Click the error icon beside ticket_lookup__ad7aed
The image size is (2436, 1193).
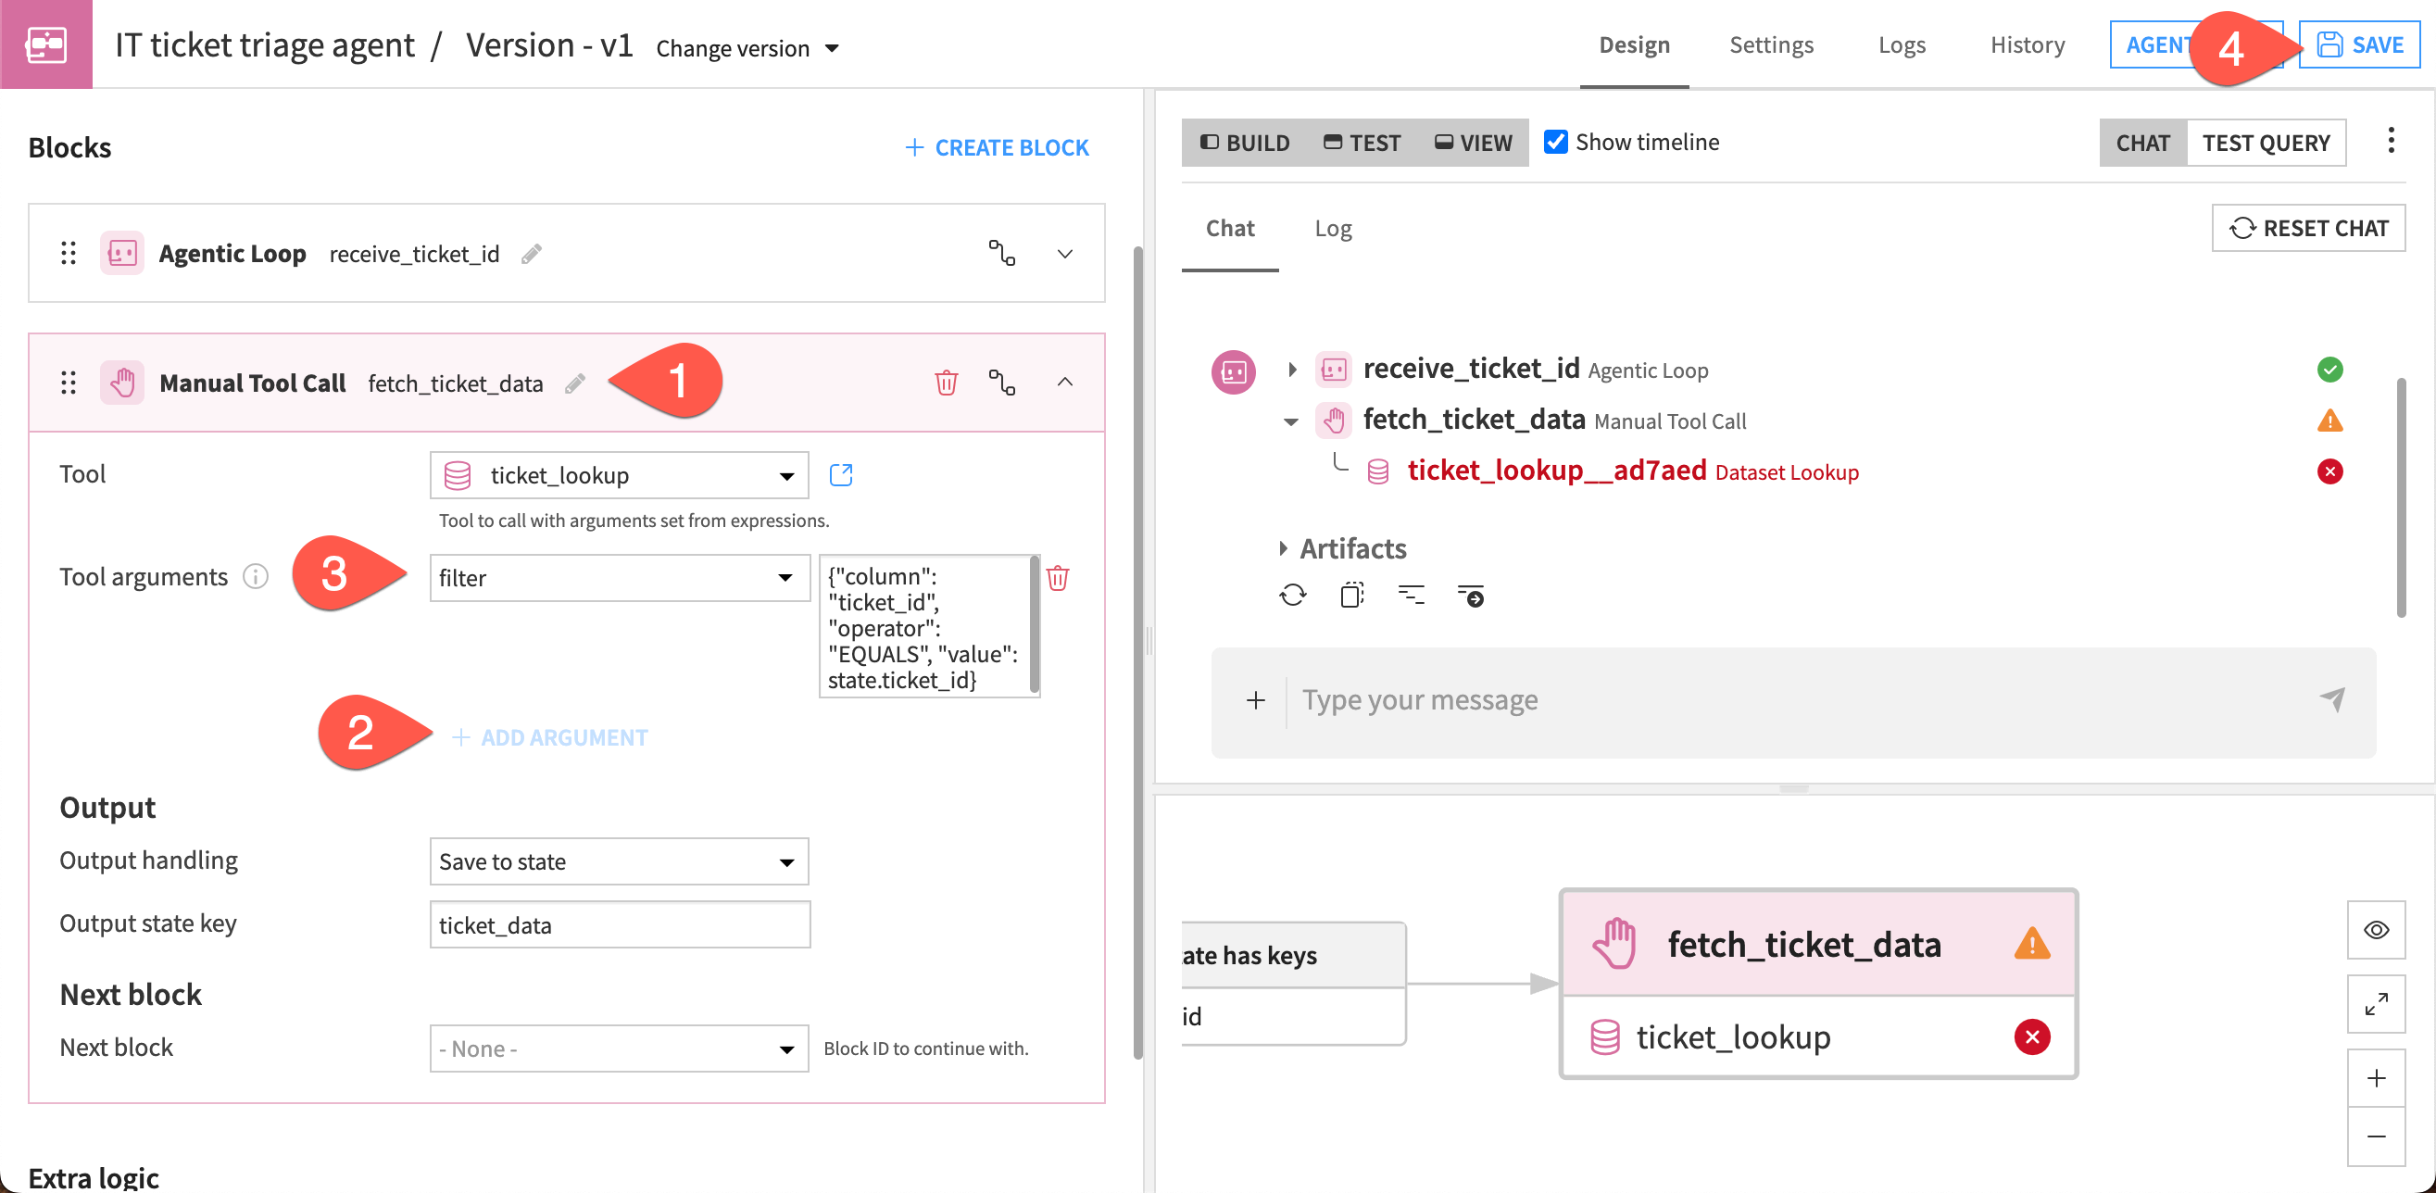[x=2330, y=471]
